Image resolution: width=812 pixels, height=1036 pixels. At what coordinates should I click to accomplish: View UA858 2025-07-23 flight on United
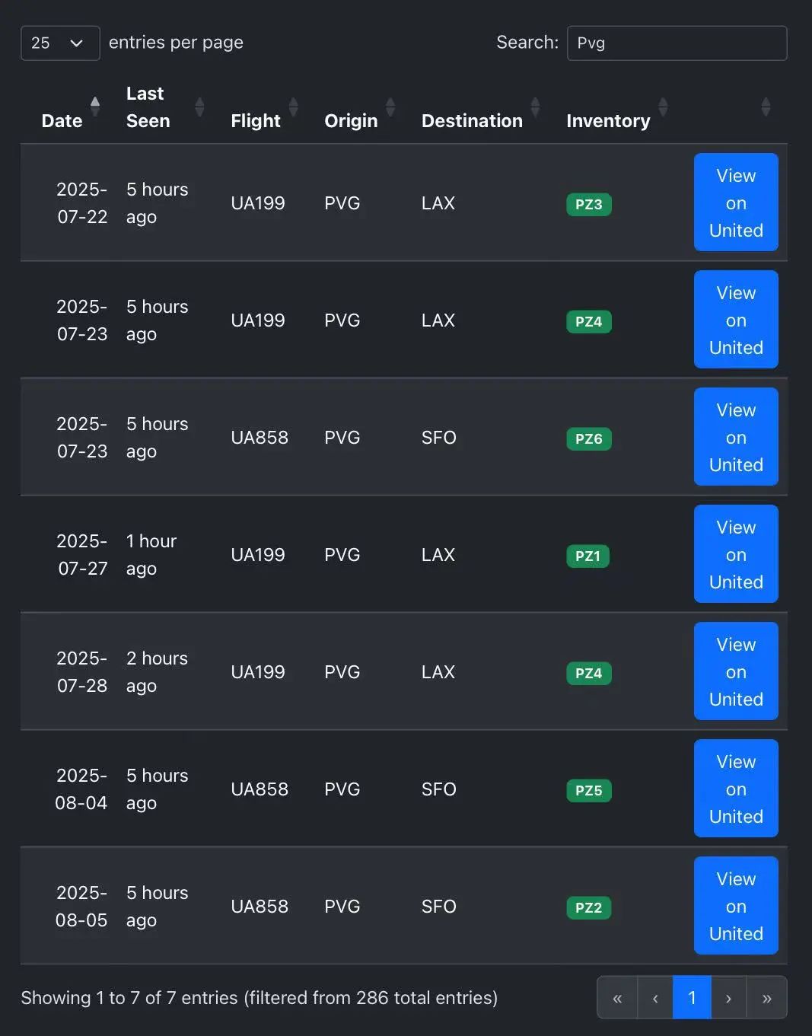tap(736, 437)
